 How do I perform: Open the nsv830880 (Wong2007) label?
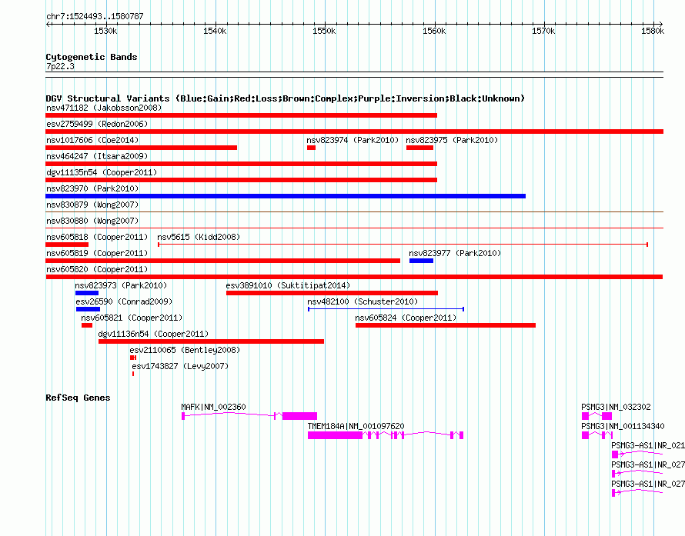tap(92, 221)
